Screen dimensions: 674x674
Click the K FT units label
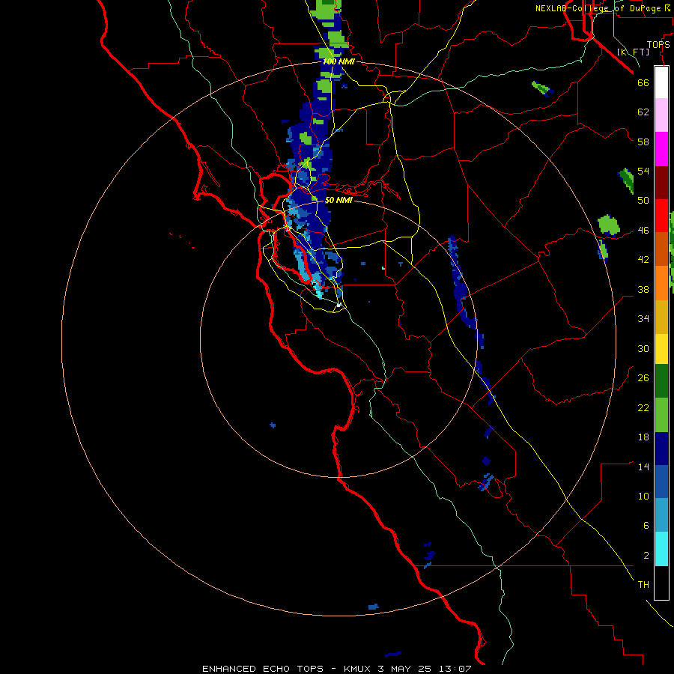[633, 52]
